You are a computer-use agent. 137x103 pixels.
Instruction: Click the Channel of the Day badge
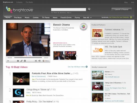pos(83,27)
